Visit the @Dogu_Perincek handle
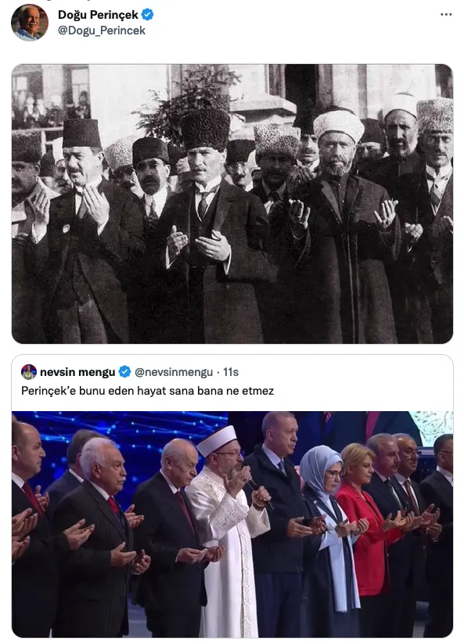Viewport: 464px width, 644px height. [x=102, y=30]
